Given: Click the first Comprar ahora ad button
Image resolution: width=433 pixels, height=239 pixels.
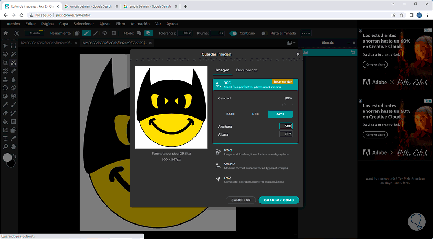Looking at the screenshot, I should 375,65.
